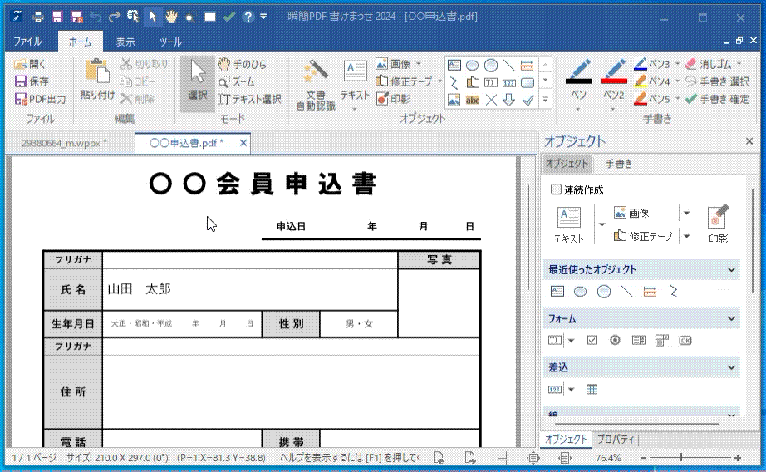766x472 pixels.
Task: Select the 文書自動認識 magic wand tool
Action: (x=316, y=86)
